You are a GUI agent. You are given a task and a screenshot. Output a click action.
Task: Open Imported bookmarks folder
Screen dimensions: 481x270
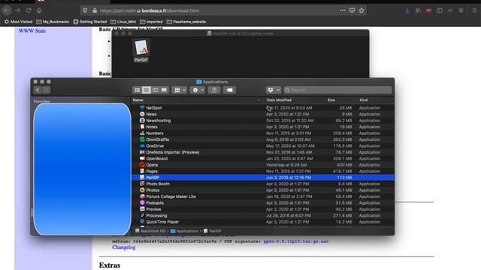tap(151, 22)
